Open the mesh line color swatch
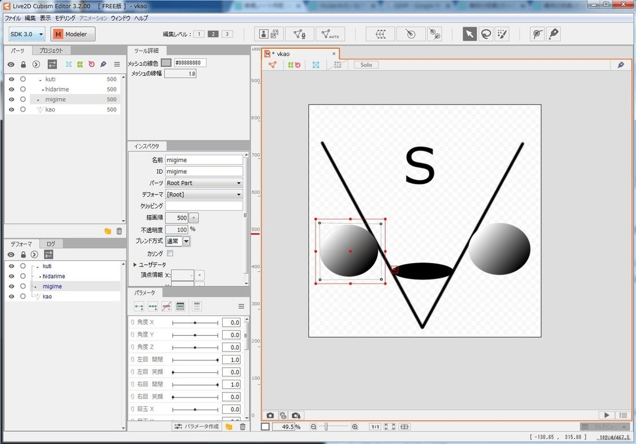Screen dimensions: 636x444 click(x=166, y=63)
